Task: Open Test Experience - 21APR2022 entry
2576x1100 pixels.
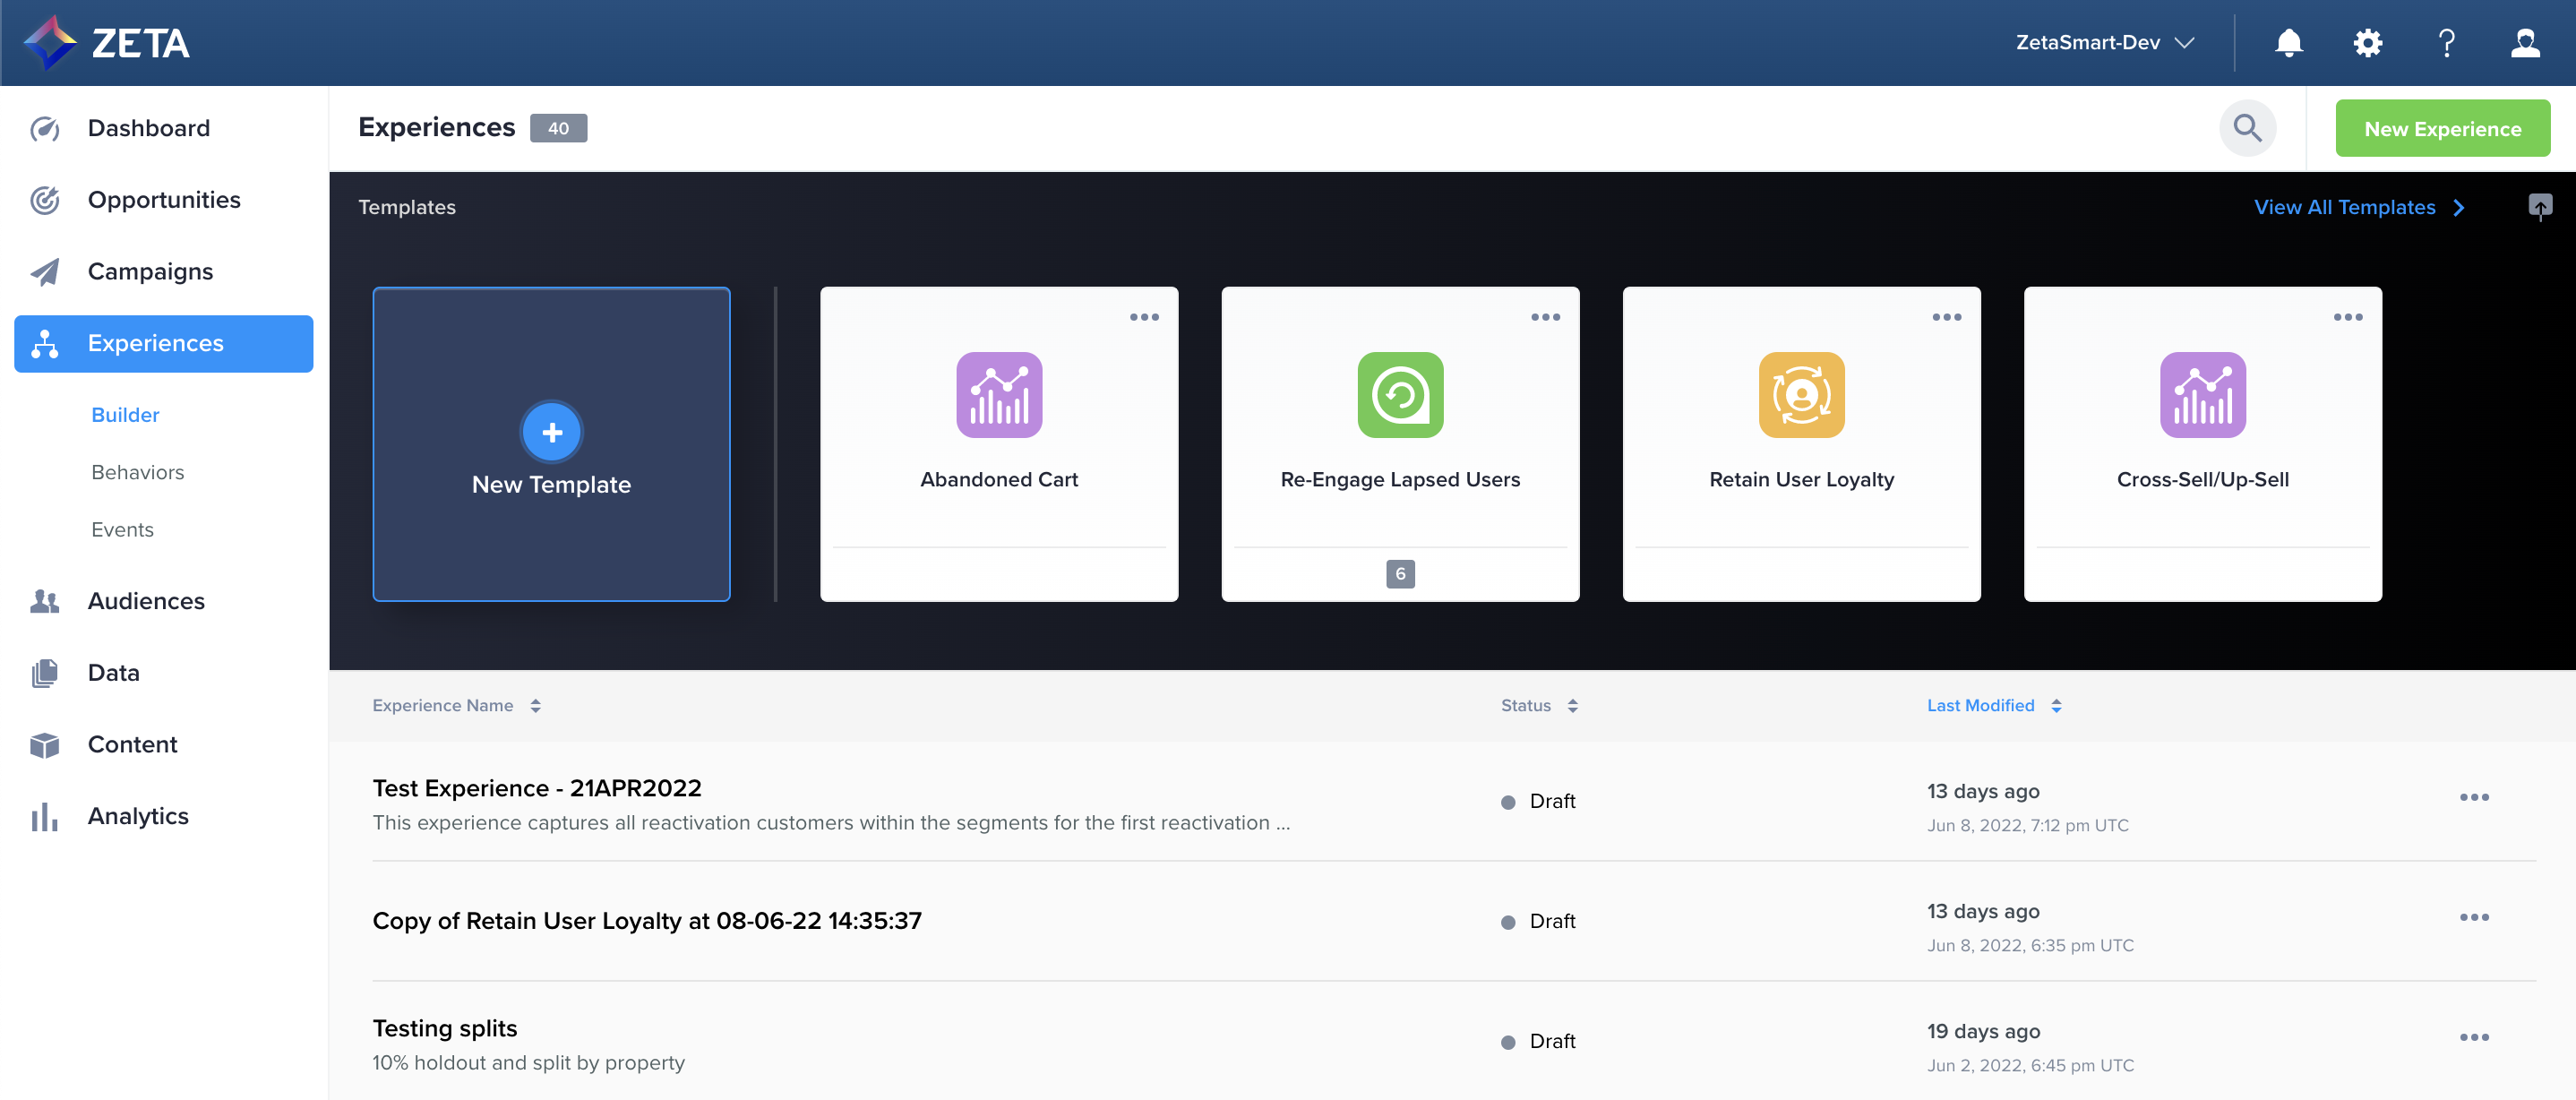Action: 537,788
